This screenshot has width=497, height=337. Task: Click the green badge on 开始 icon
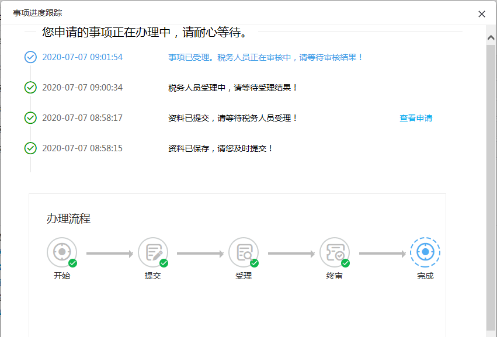[x=72, y=263]
